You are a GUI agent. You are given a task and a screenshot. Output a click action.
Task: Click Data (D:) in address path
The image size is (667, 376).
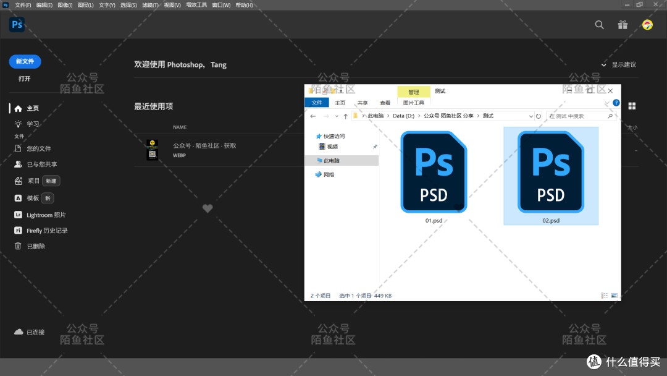403,116
